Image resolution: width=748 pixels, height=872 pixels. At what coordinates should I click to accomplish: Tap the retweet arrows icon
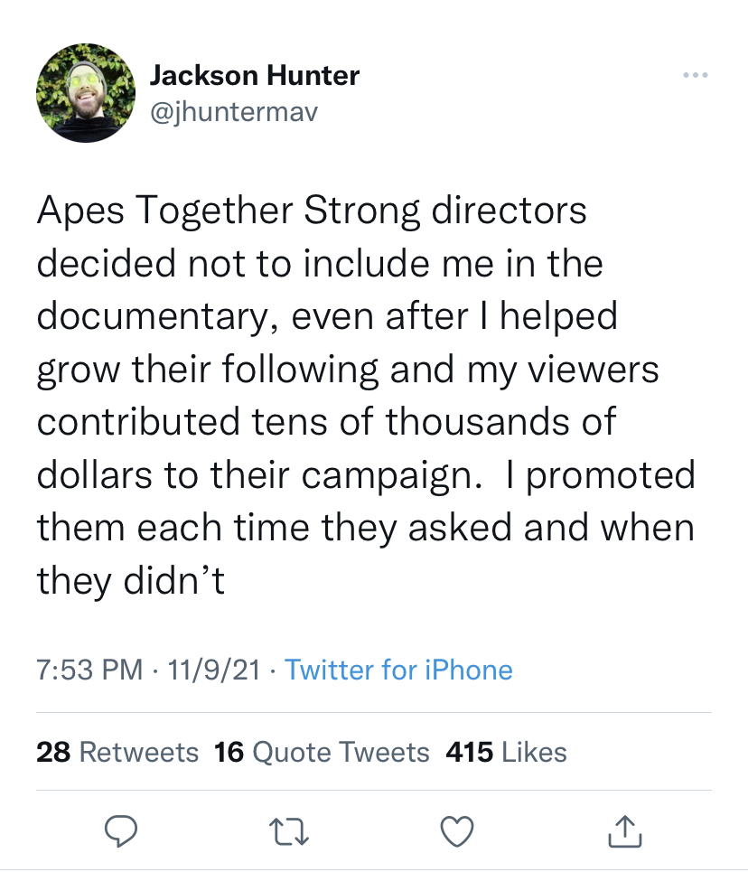coord(289,831)
